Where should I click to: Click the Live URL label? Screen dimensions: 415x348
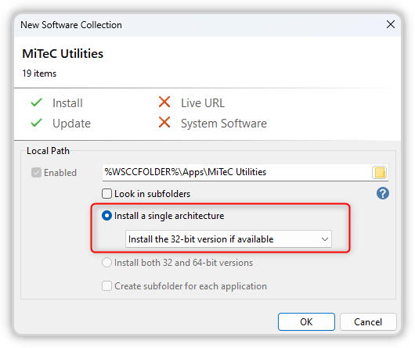point(203,102)
